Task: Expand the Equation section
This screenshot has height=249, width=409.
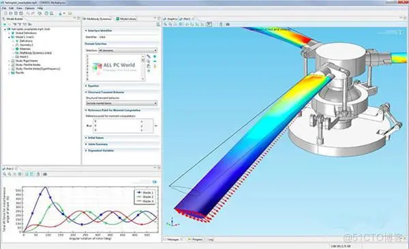Action: coord(86,86)
